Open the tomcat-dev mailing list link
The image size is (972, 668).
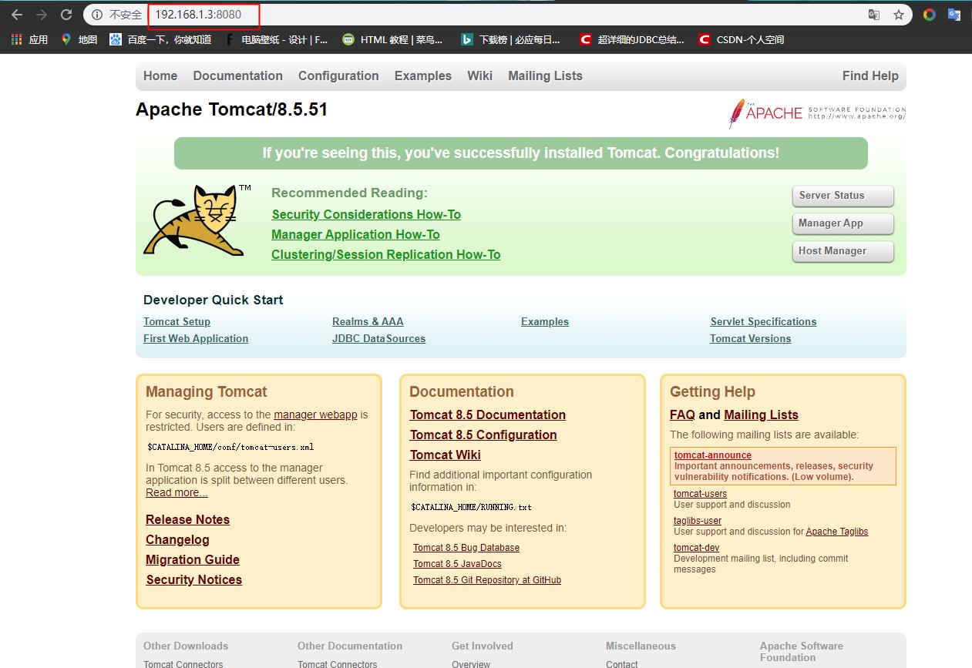[x=696, y=548]
